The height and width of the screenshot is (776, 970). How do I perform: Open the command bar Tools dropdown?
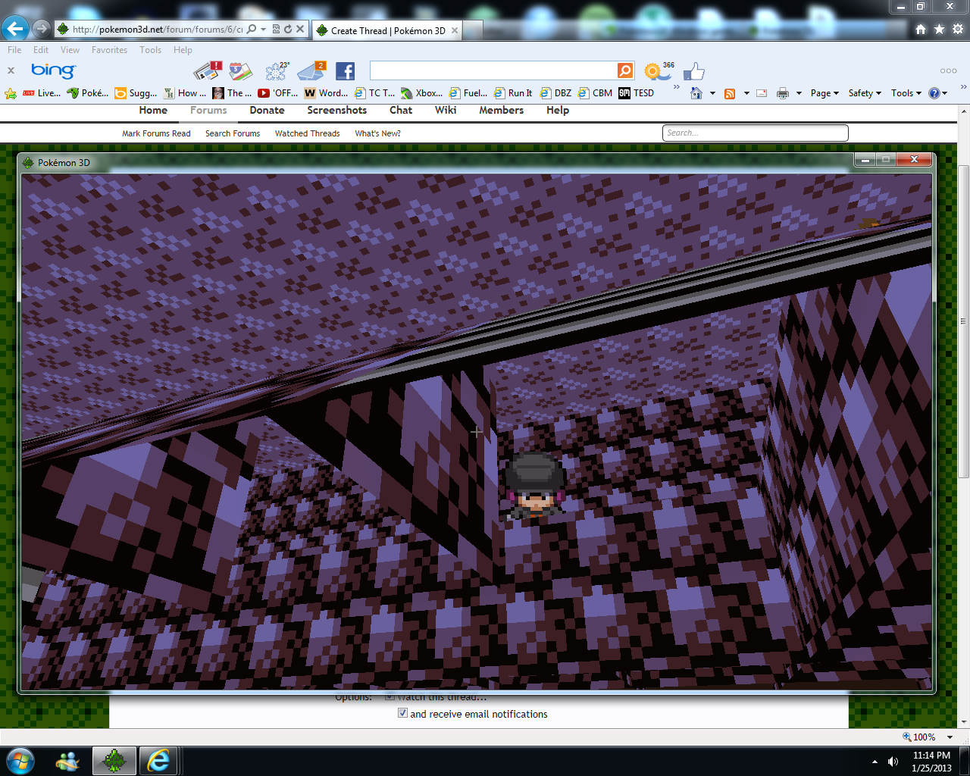906,93
